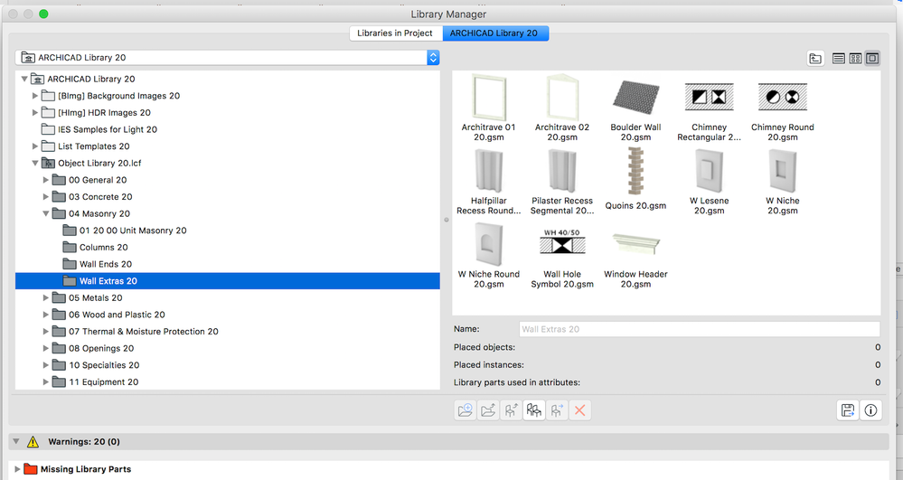Expand the List Templates 20 folder
The image size is (903, 480).
[x=35, y=146]
